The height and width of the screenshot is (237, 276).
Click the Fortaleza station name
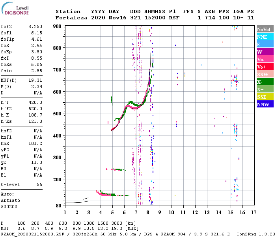(71, 18)
